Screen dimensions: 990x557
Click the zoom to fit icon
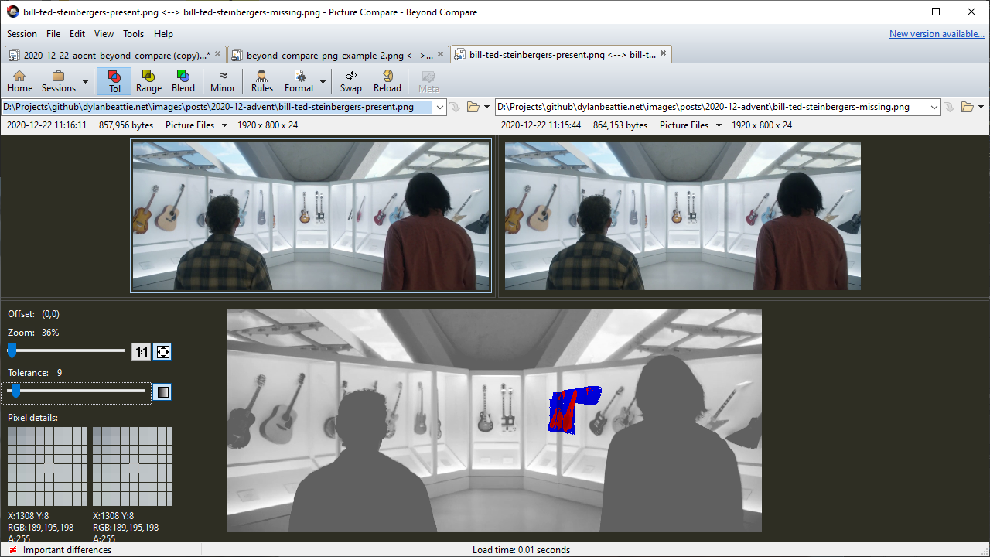coord(162,352)
